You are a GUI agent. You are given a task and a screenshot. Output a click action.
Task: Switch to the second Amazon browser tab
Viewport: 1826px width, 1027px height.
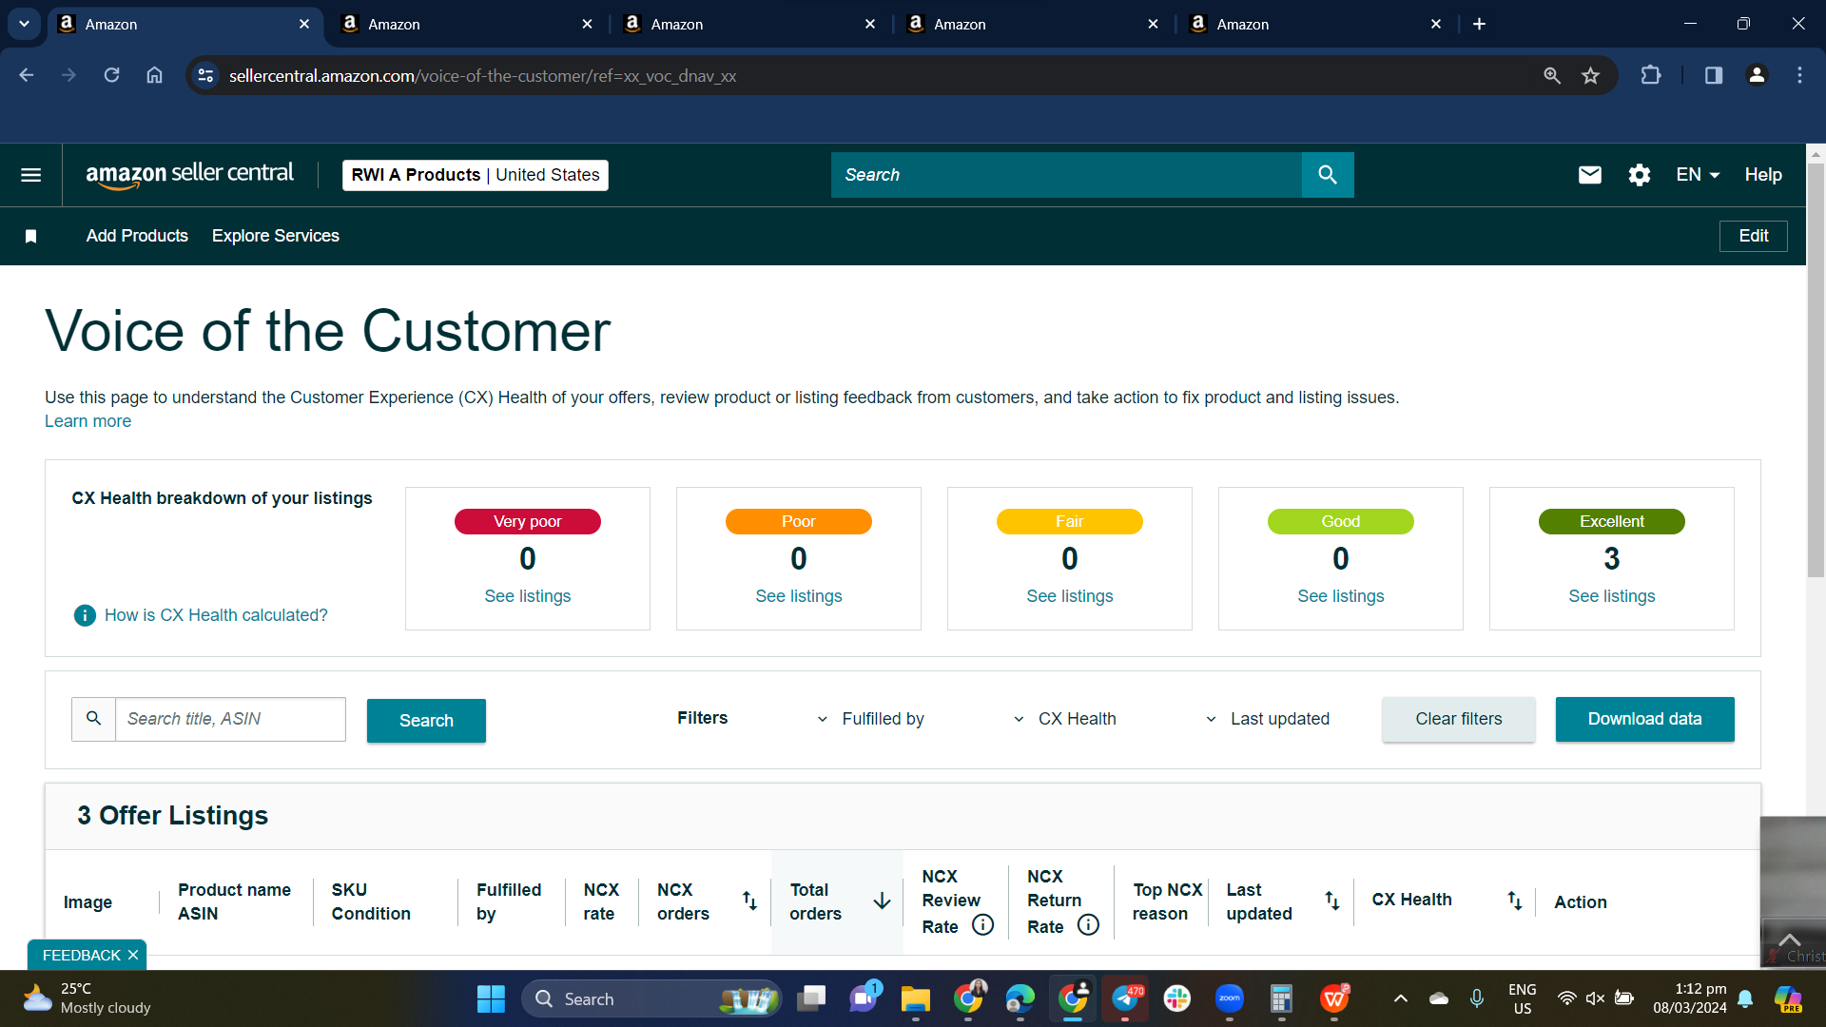click(x=464, y=24)
